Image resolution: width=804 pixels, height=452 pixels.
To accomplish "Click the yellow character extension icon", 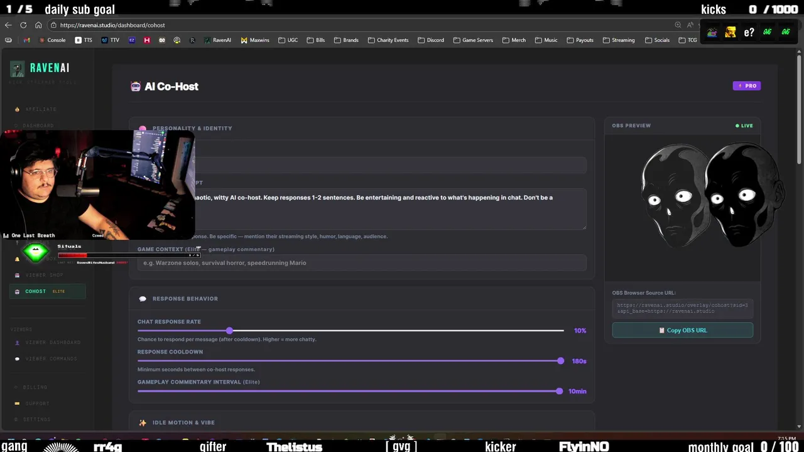I will pos(730,32).
